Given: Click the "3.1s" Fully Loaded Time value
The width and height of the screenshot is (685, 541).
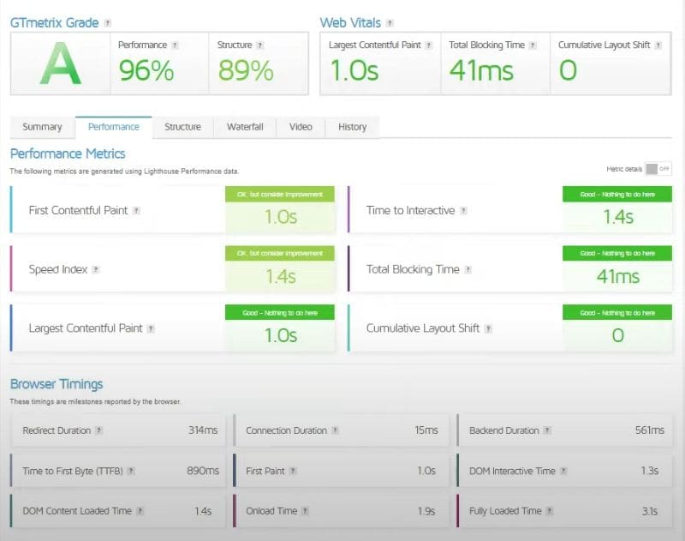Looking at the screenshot, I should point(650,511).
